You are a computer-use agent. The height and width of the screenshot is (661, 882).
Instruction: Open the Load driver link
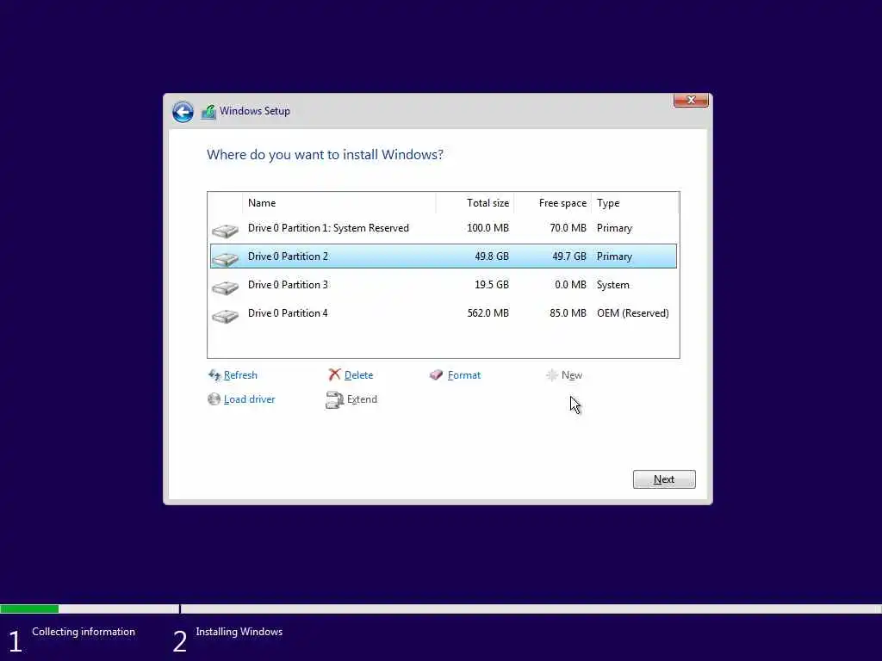249,399
